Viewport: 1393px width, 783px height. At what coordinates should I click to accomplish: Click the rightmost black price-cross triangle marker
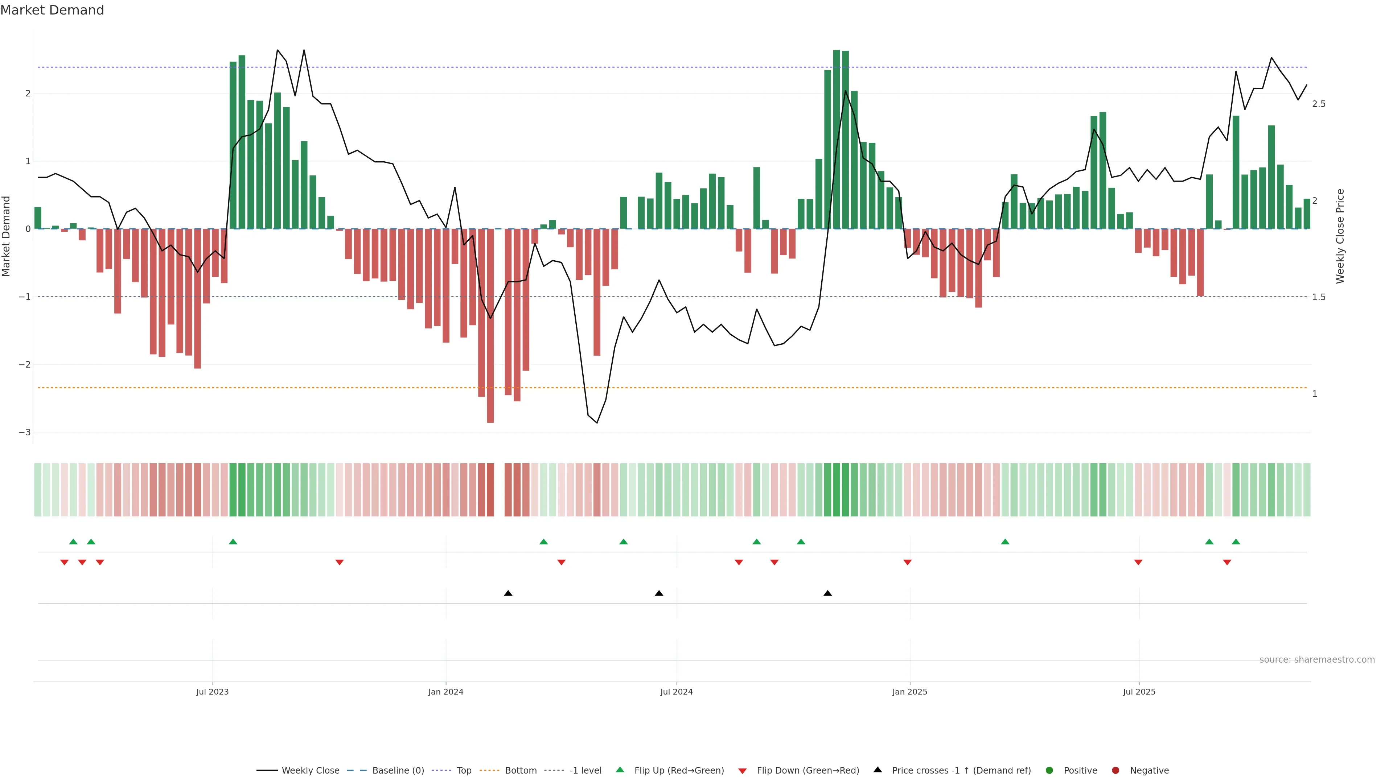[x=827, y=593]
